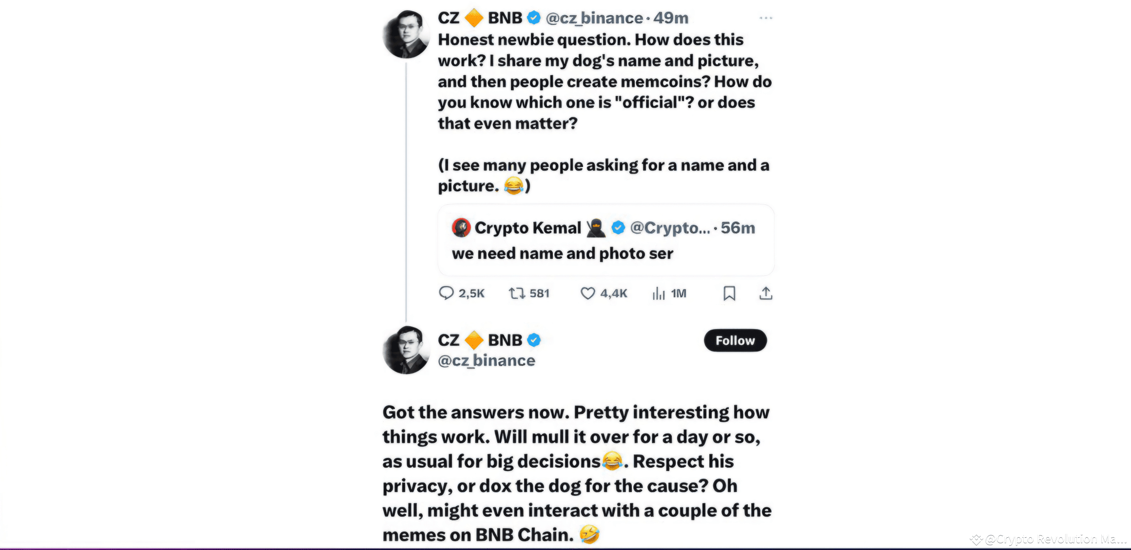Open the 49m timestamp to view tweet details
The height and width of the screenshot is (550, 1131).
(x=671, y=18)
